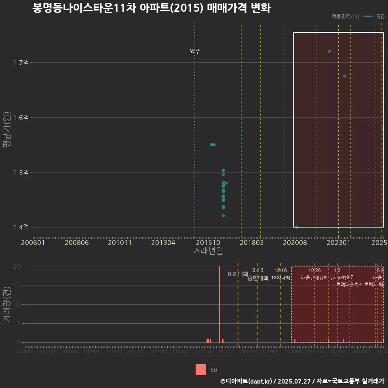Viewport: 388px width, 388px height.
Task: Click 201612 on the volume chart x-axis
Action: [226, 351]
